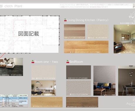Image resolution: width=135 pixels, height=111 pixels.
Task: Open the living room photo with the armchair
Action: (x=124, y=39)
